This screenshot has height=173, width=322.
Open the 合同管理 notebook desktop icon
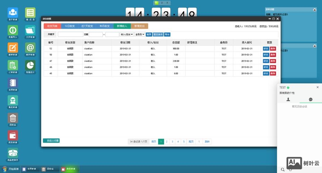point(13,83)
